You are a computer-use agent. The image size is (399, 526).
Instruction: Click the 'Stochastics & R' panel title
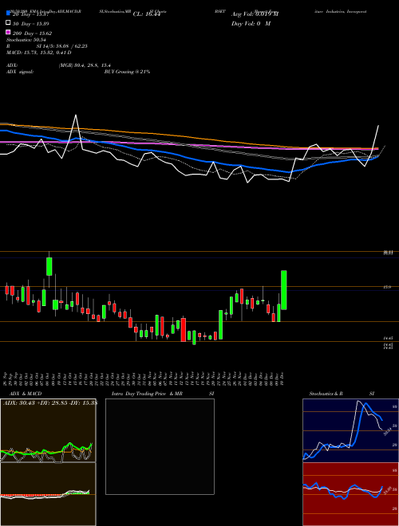[x=326, y=394]
